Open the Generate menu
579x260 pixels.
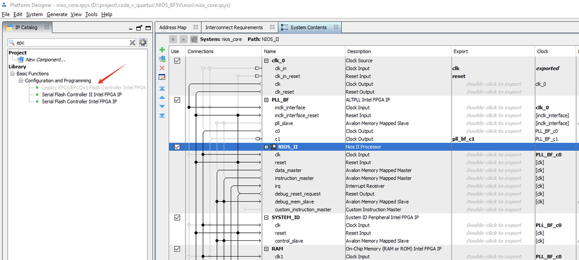[57, 14]
